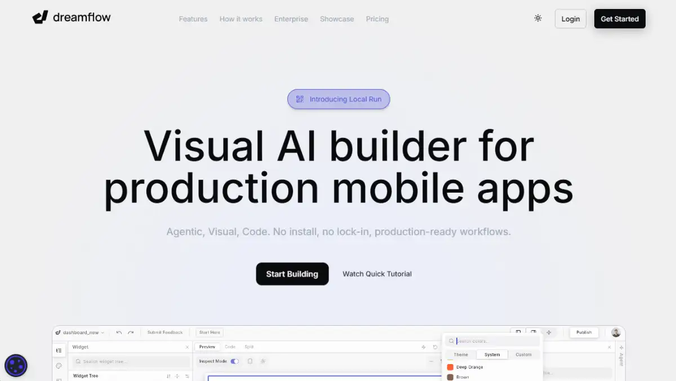Open the user avatar menu
Viewport: 676px width, 381px height.
click(616, 333)
